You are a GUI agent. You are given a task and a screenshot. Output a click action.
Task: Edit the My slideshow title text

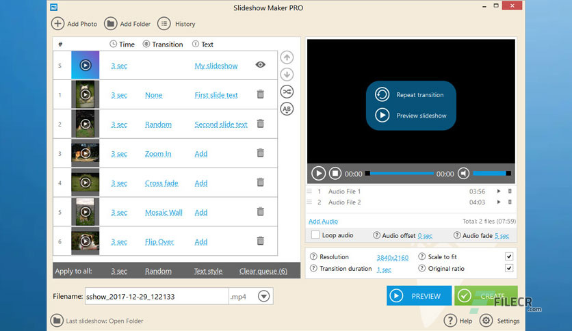click(x=216, y=66)
